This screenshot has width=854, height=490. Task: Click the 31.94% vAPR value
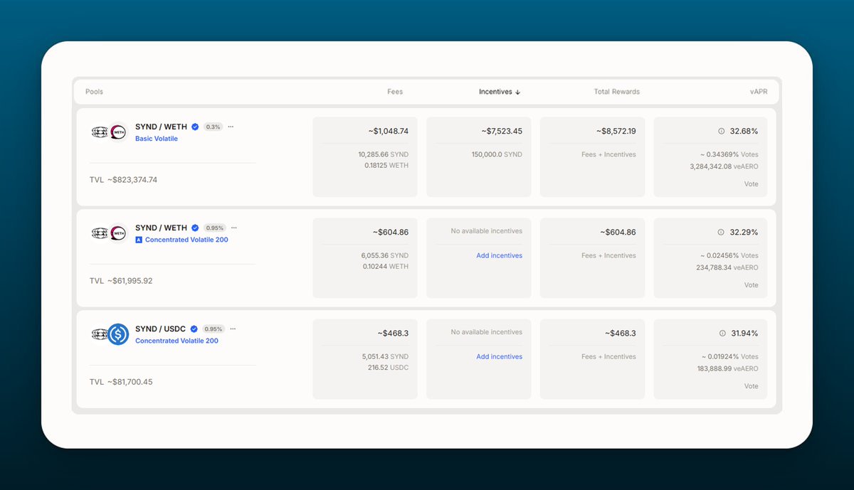click(x=744, y=334)
